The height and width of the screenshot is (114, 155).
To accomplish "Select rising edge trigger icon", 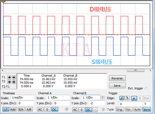I will tap(122, 98).
